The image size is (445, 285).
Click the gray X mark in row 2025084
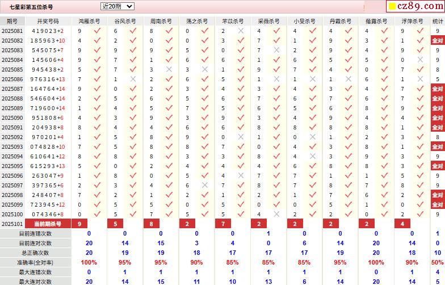(420, 60)
